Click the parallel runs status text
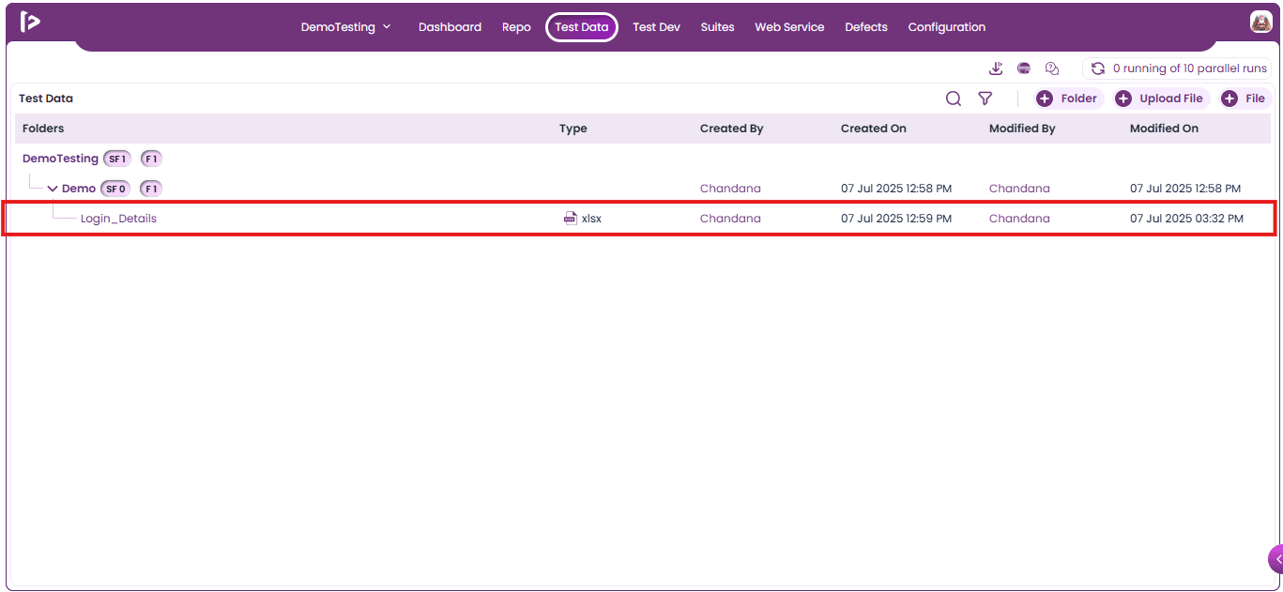 click(x=1190, y=68)
